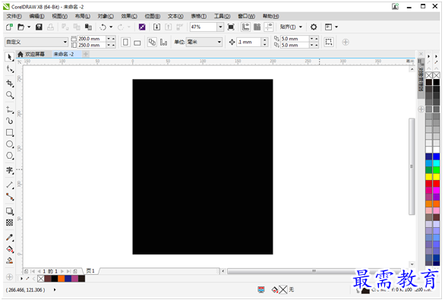Click the Export icon
Viewport: 445px width, 303px height.
tap(169, 27)
